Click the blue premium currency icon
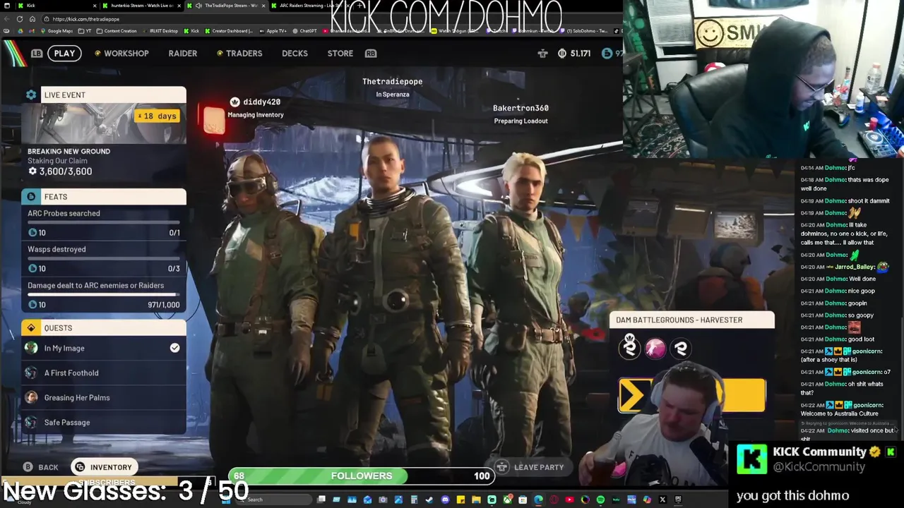 coord(607,53)
